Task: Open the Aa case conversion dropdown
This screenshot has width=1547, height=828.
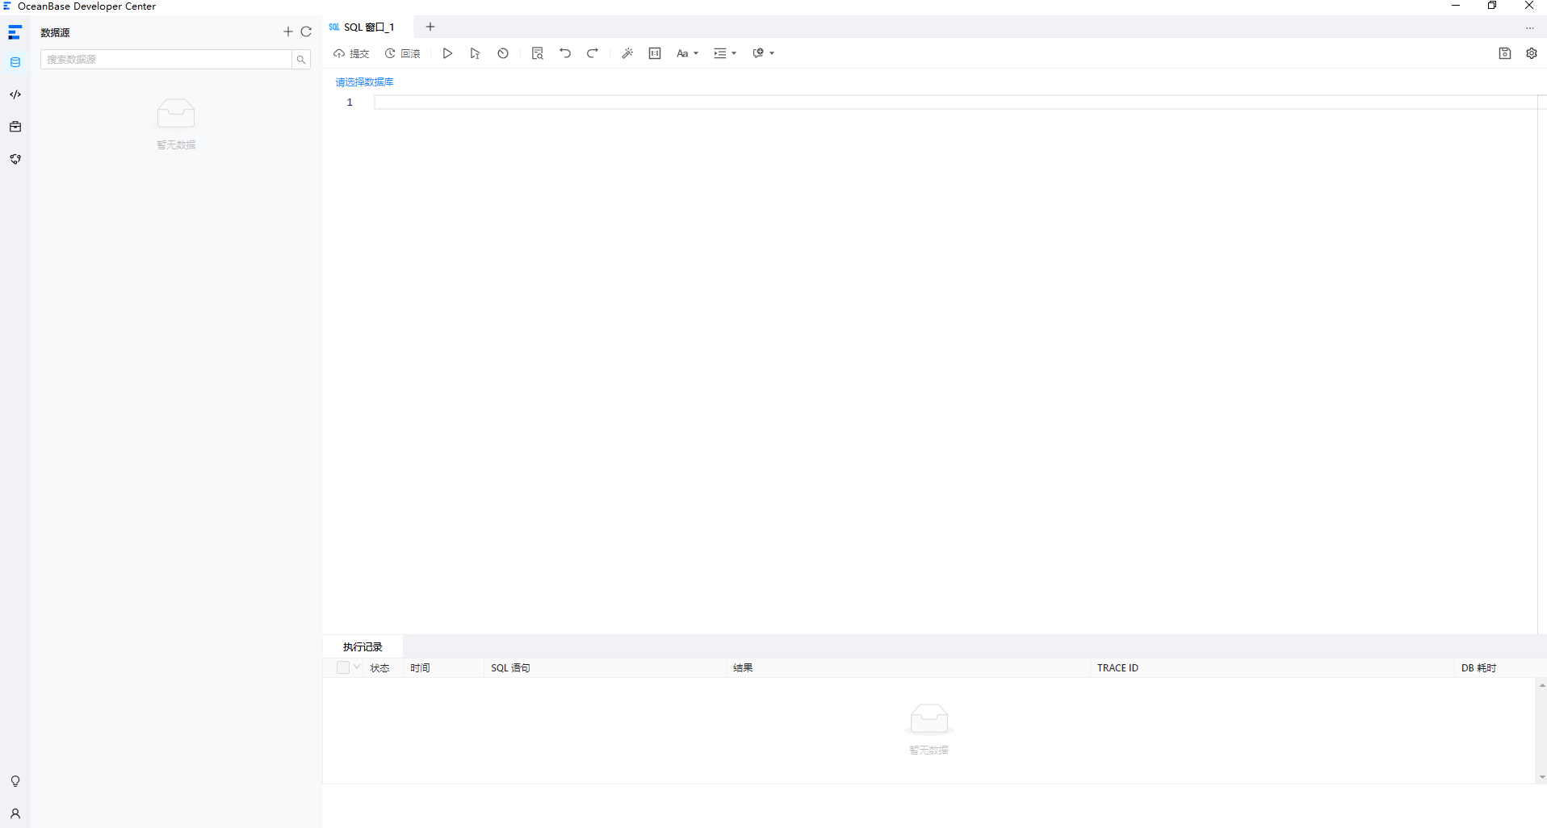Action: pos(687,53)
